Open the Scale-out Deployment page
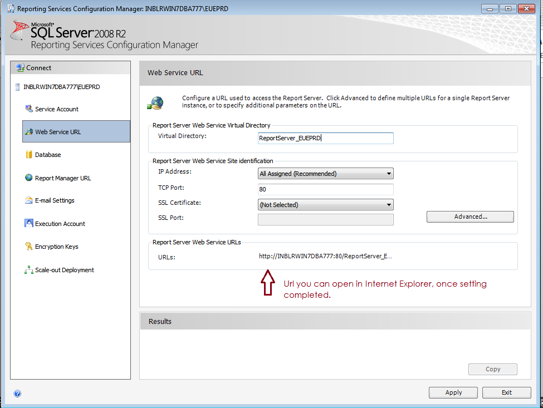 (x=65, y=270)
